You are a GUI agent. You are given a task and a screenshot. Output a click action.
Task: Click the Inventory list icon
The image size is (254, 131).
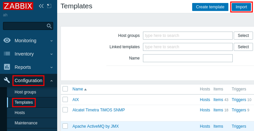(7, 54)
